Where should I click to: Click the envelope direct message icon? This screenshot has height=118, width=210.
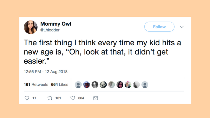coord(96,98)
